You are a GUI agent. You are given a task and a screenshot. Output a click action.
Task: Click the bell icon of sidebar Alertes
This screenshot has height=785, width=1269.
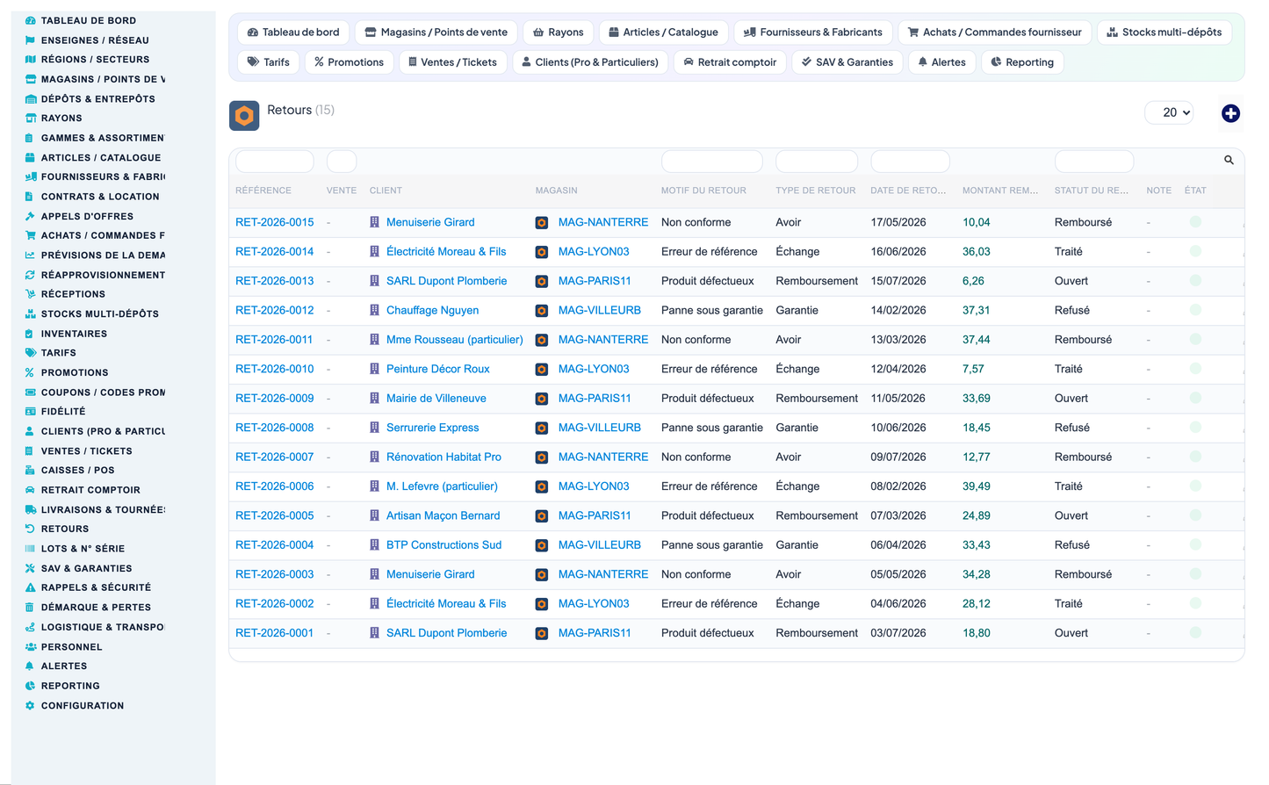click(30, 666)
